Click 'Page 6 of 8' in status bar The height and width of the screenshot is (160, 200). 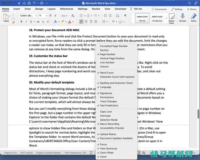coord(11,152)
